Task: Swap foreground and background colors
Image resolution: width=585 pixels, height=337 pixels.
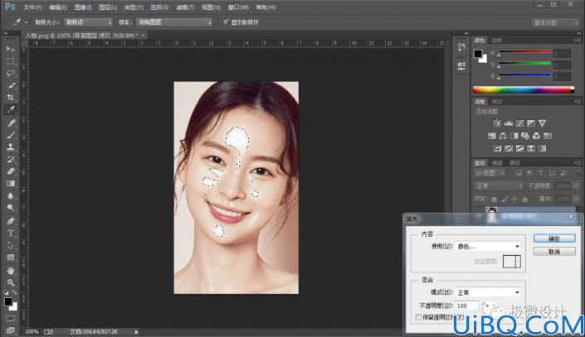Action: tap(14, 292)
